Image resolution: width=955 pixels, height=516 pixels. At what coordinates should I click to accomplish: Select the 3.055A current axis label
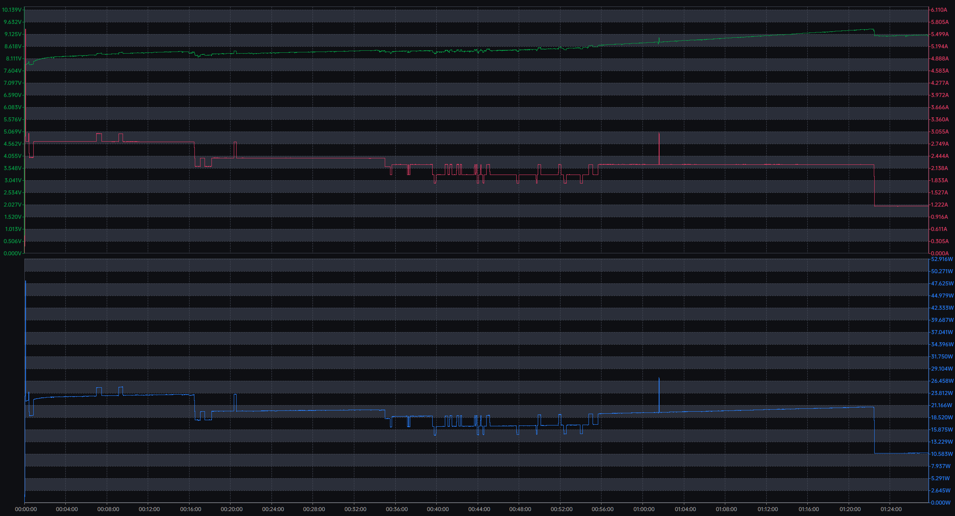940,132
